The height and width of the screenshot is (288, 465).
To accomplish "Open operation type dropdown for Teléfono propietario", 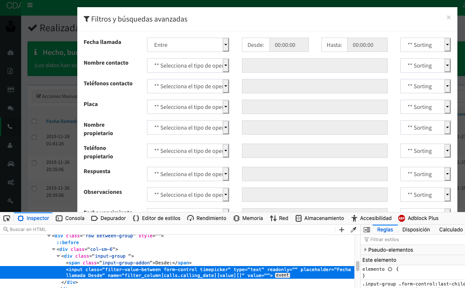I will pos(188,151).
